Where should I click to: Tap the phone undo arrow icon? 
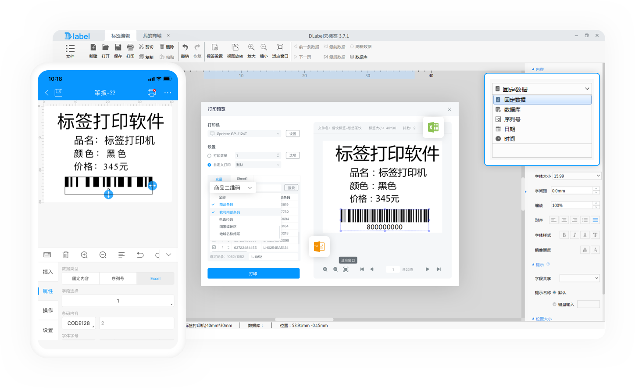click(140, 255)
